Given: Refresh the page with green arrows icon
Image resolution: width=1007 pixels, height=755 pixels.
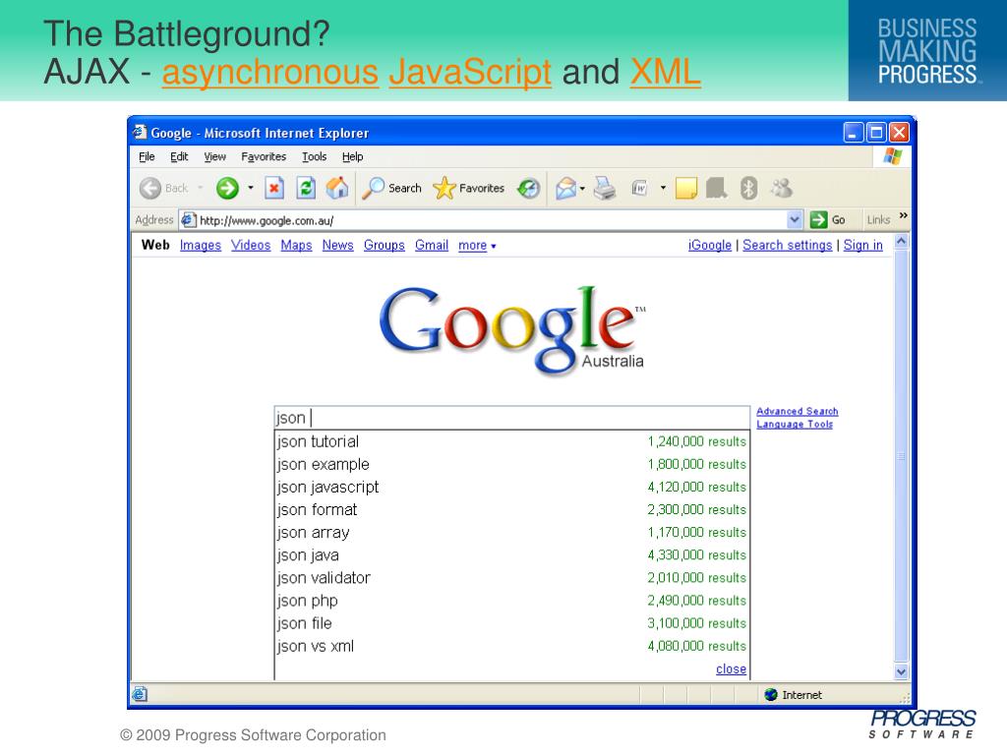Looking at the screenshot, I should [x=306, y=188].
